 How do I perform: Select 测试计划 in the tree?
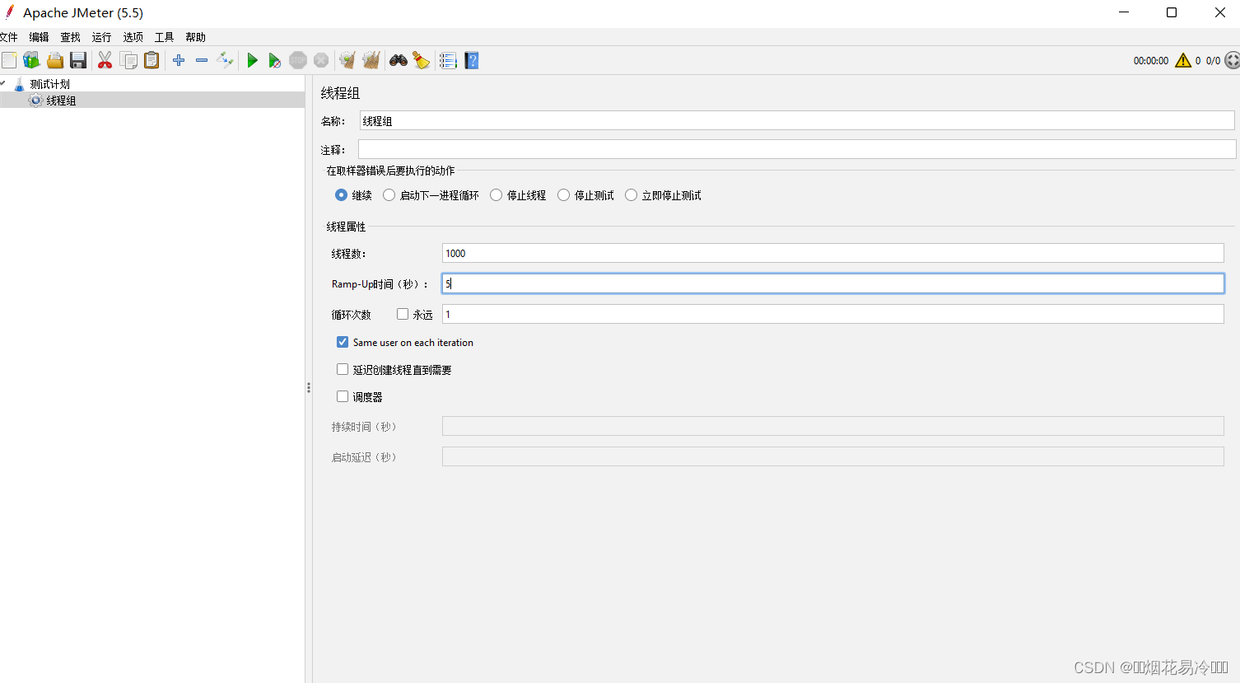click(x=49, y=84)
